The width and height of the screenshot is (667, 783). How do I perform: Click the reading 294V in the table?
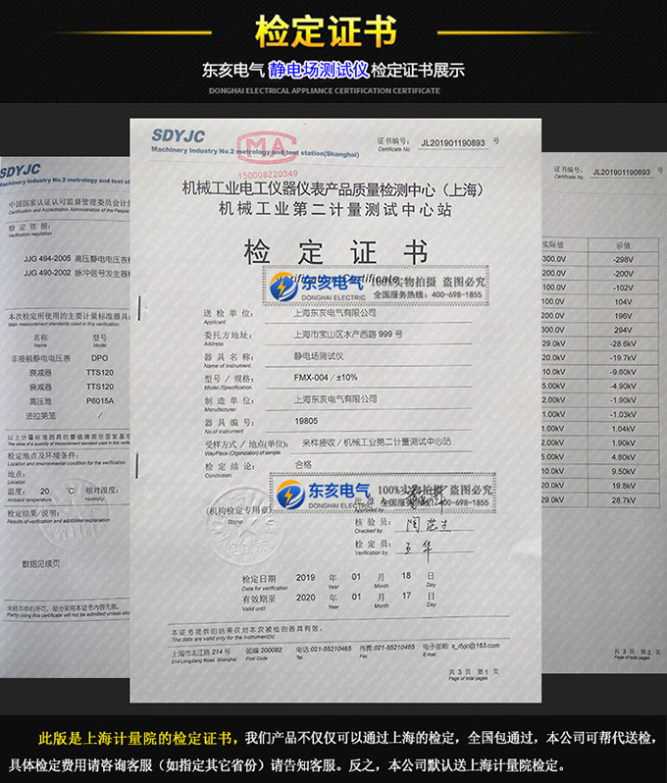pos(623,330)
